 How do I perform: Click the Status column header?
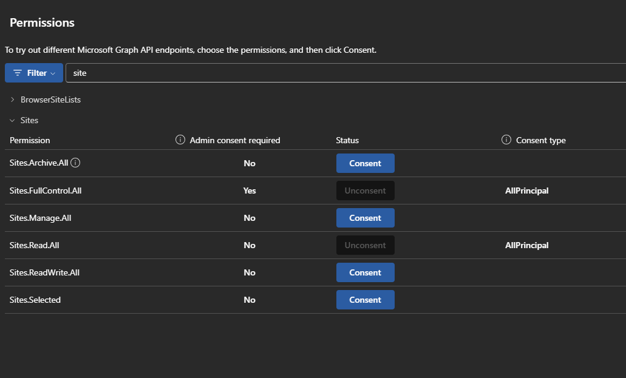click(347, 140)
